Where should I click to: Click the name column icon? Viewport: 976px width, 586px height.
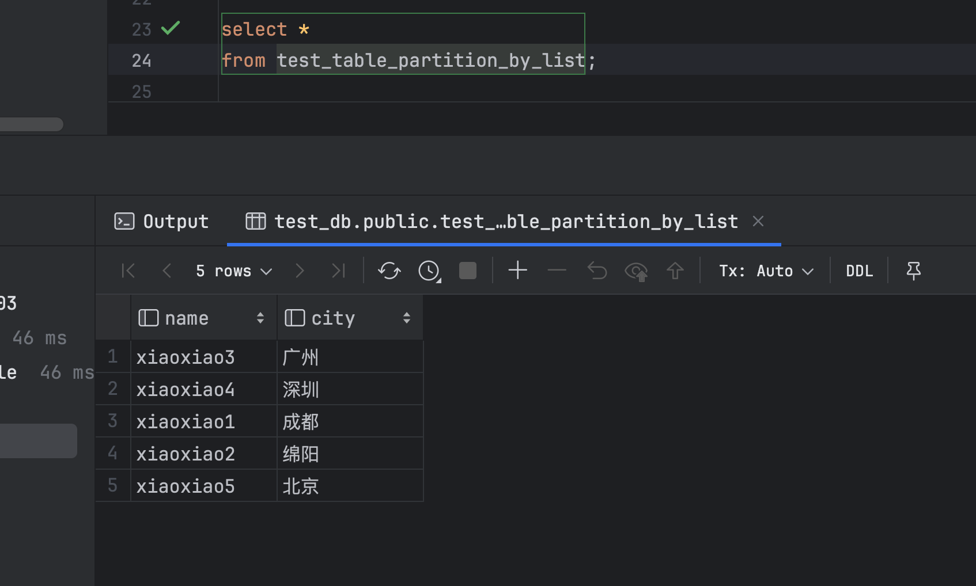point(149,318)
